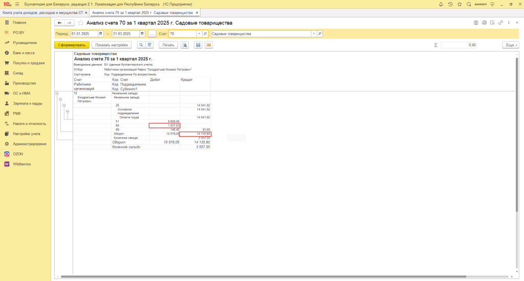The height and width of the screenshot is (281, 524).
Task: Collapse account 70 group in report
Action: tap(57, 94)
